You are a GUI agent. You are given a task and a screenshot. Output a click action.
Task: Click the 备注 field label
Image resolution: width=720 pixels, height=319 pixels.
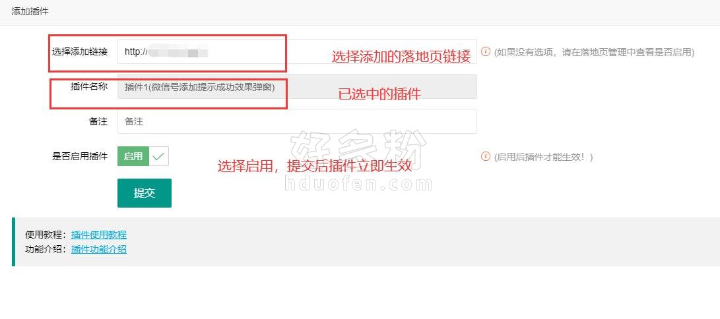point(98,121)
